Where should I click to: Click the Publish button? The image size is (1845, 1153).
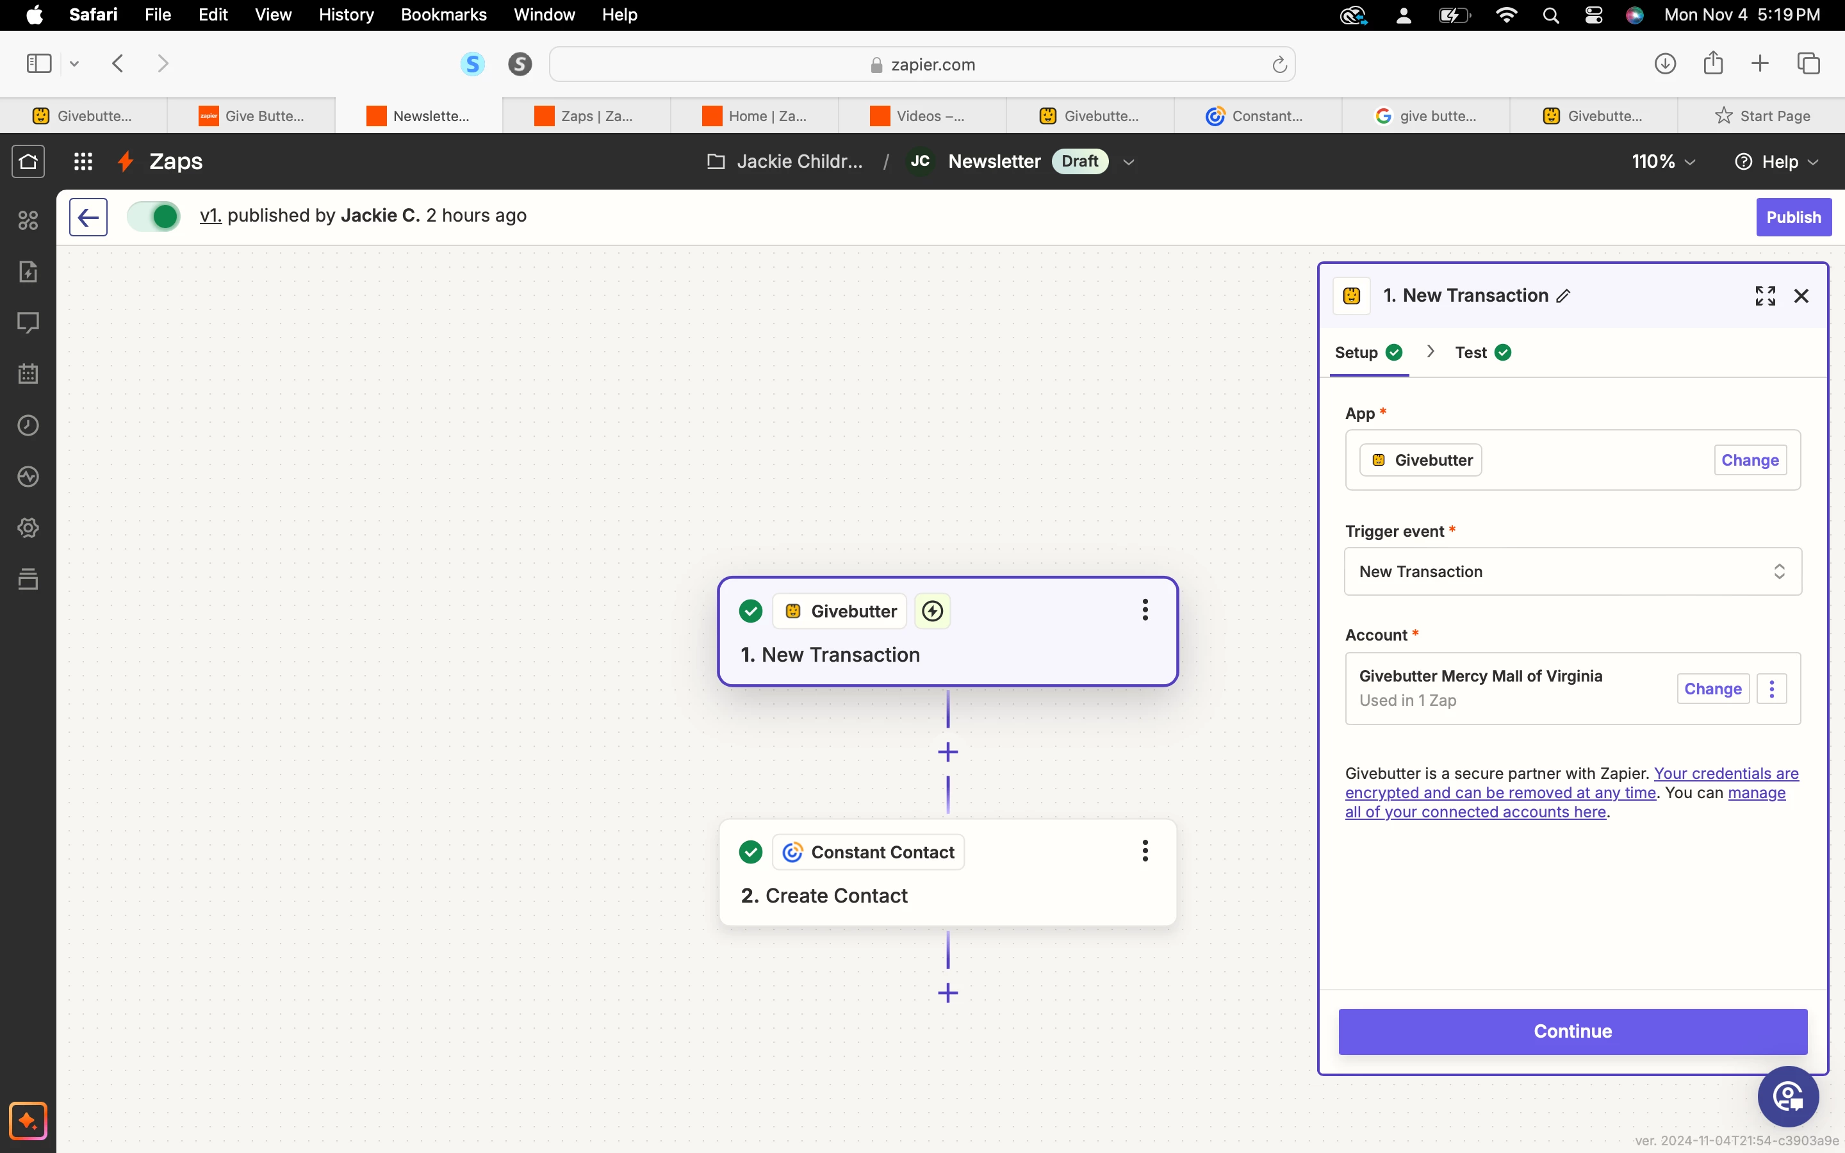1792,217
